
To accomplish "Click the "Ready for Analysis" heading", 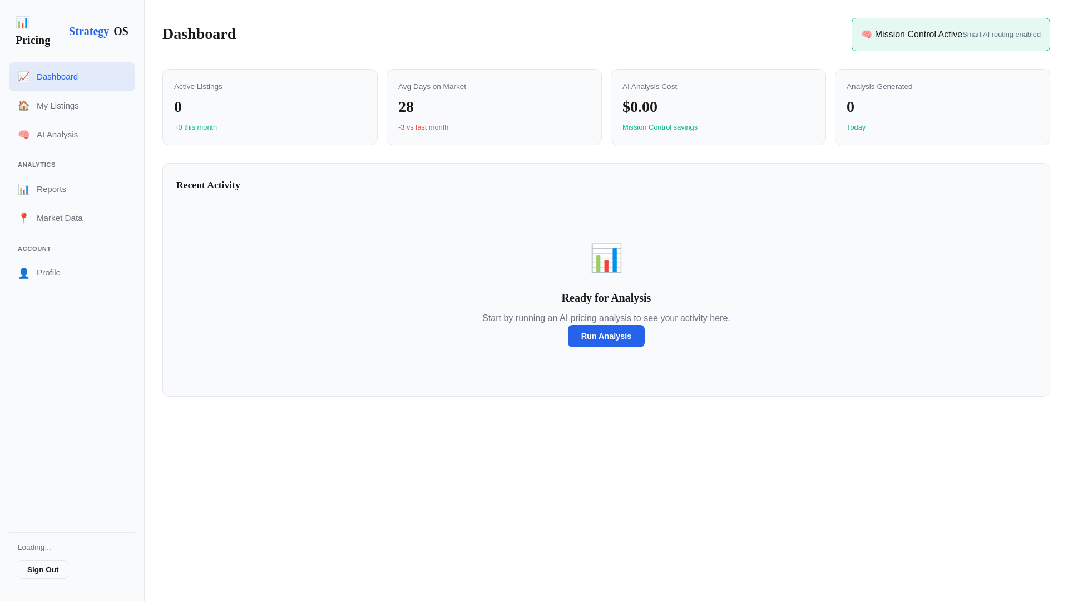I will (x=606, y=298).
